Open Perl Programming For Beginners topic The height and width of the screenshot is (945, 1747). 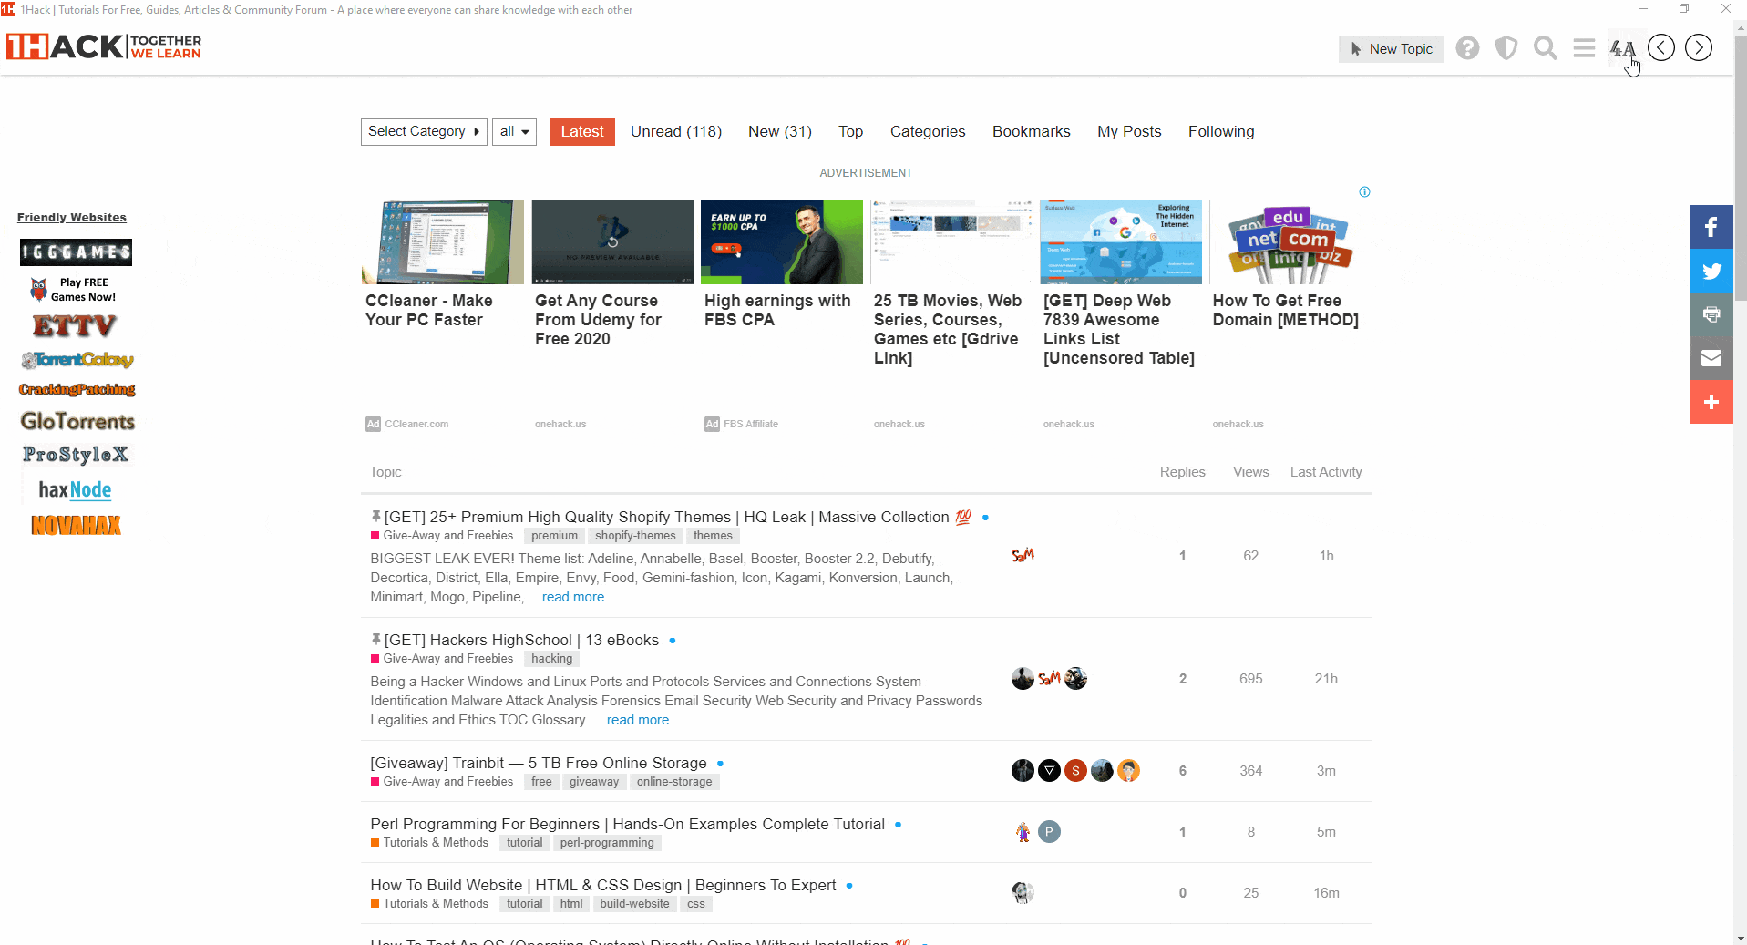coord(628,825)
